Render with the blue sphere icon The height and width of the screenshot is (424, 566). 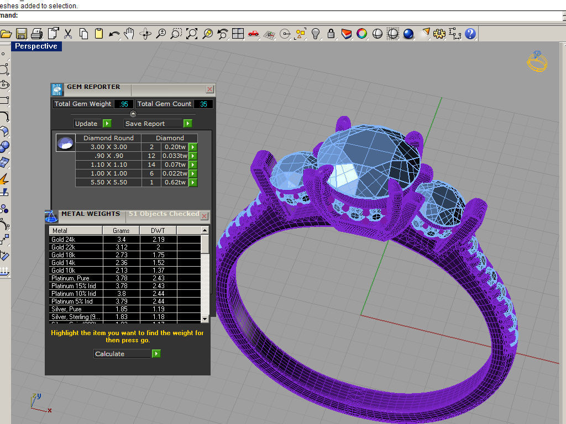coord(408,34)
